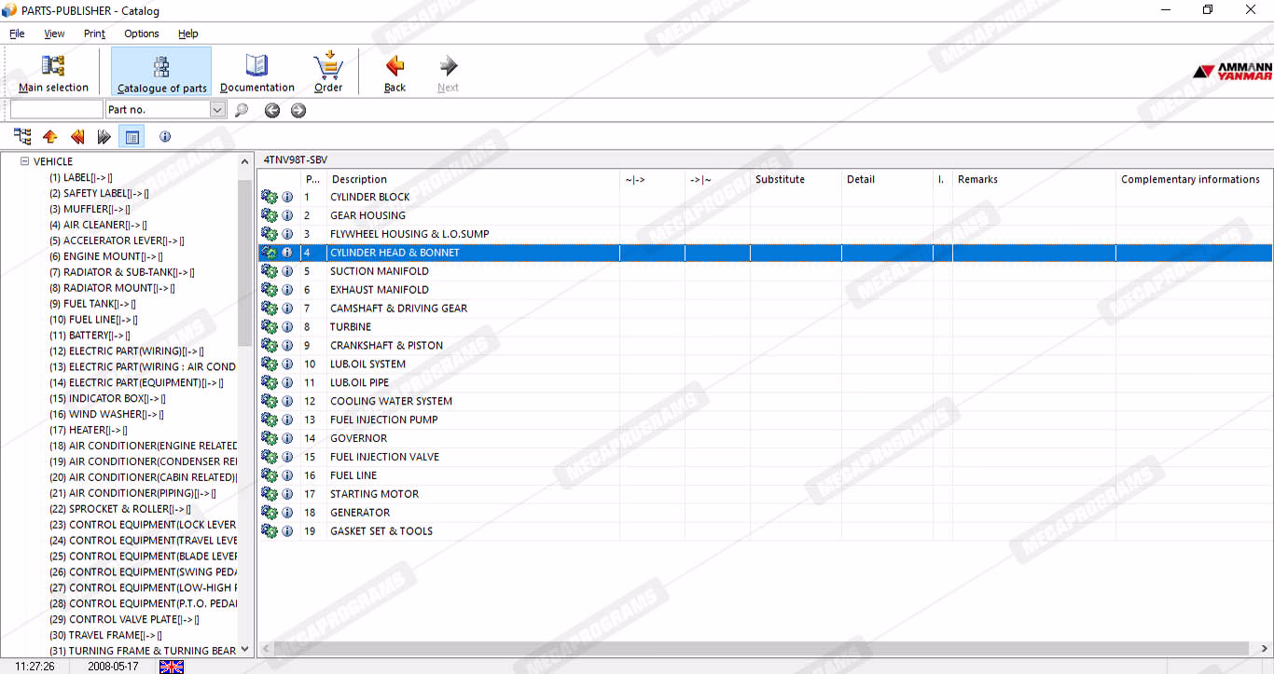Viewport: 1274px width, 674px height.
Task: Select the CRANKSHAFT & PISTON row
Action: (386, 346)
